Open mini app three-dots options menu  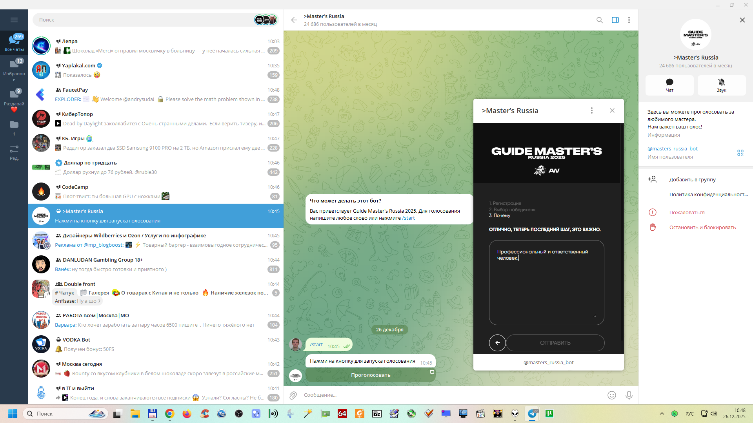[x=591, y=110]
